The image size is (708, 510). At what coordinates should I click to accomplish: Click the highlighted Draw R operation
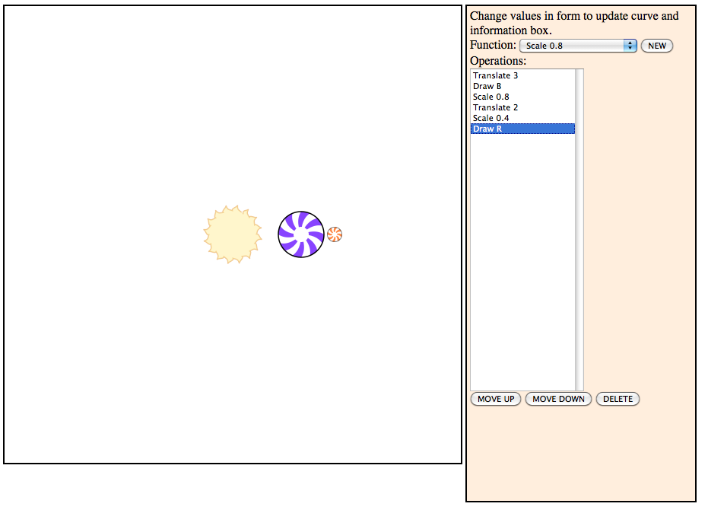487,129
